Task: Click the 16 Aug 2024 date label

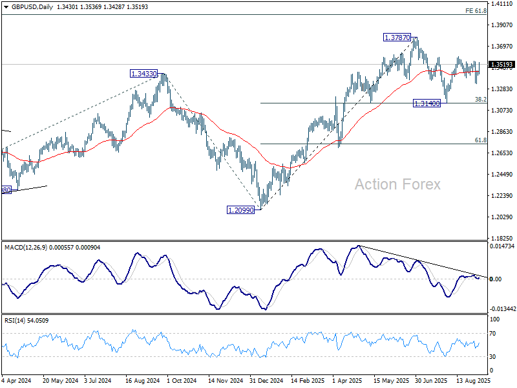Action: pos(142,381)
